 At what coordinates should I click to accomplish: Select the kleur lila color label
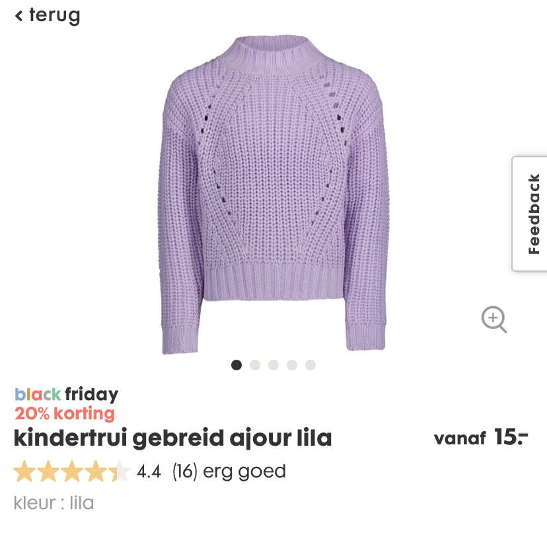point(54,503)
